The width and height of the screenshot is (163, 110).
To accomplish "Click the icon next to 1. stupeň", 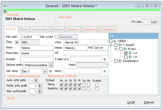I will click(x=120, y=45).
